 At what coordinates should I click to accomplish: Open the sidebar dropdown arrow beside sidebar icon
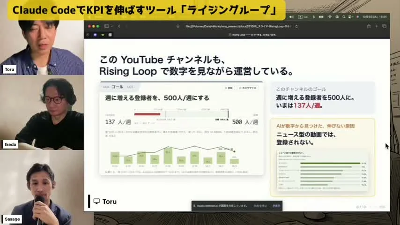point(112,26)
